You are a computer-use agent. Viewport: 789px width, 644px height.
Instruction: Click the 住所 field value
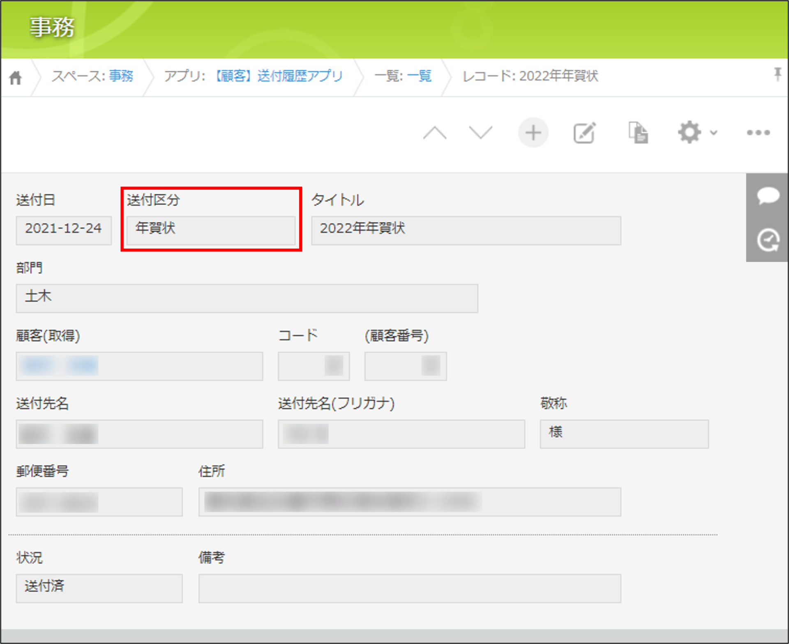[x=409, y=501]
